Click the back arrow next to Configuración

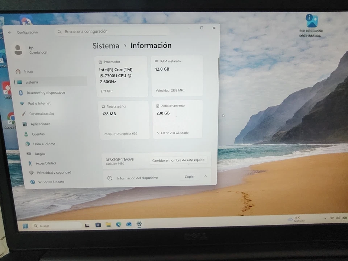[x=10, y=33]
